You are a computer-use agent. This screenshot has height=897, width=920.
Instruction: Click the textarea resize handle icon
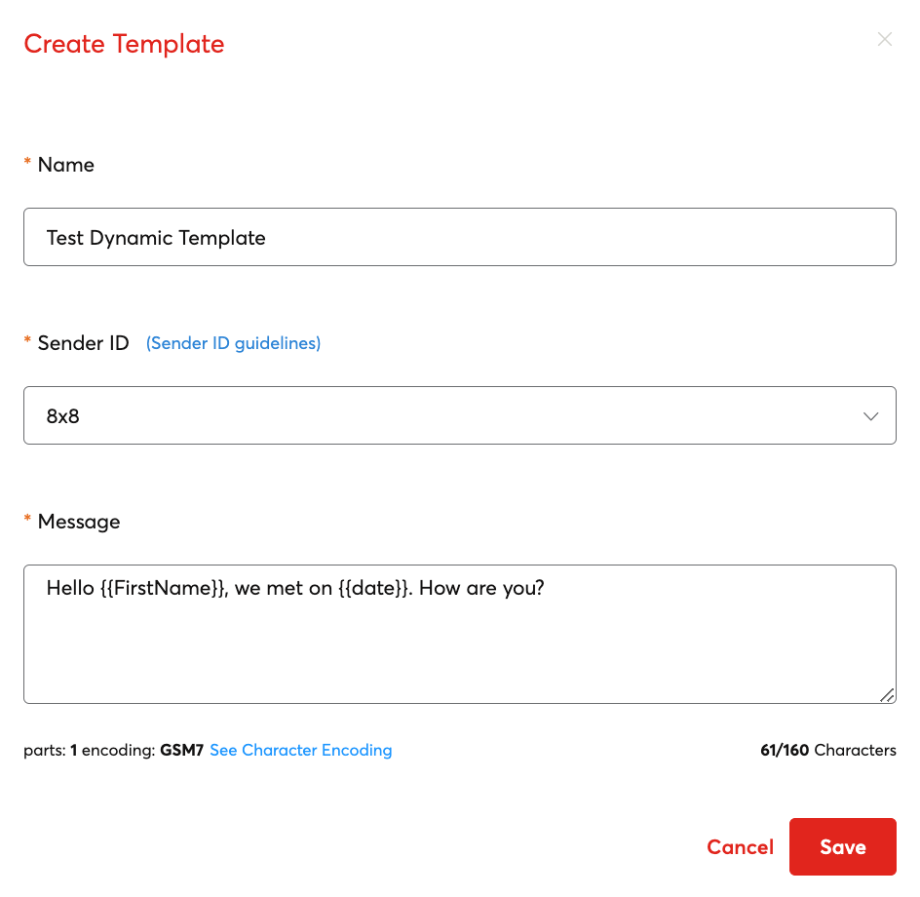click(x=888, y=695)
